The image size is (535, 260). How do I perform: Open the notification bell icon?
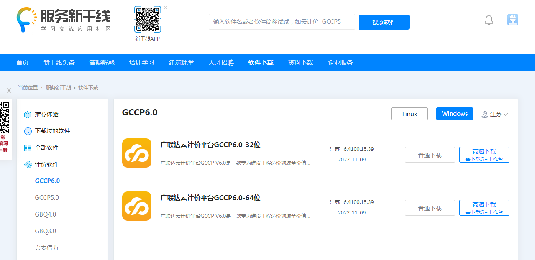[489, 20]
